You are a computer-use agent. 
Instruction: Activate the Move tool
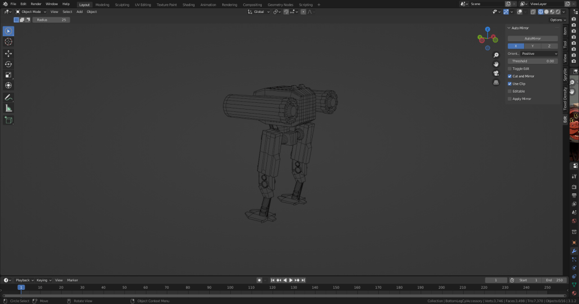point(8,54)
